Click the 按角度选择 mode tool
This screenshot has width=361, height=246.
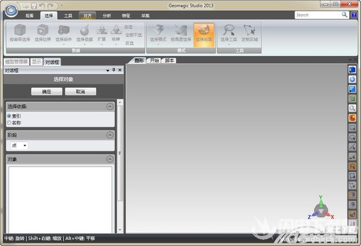[x=181, y=33]
